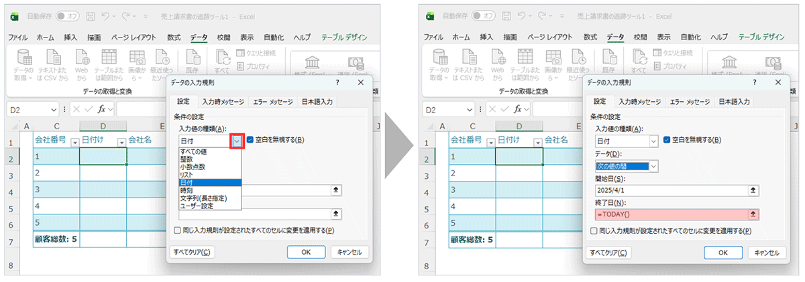Open 入力値の種類 日付 dropdown in right dialog

pos(653,141)
